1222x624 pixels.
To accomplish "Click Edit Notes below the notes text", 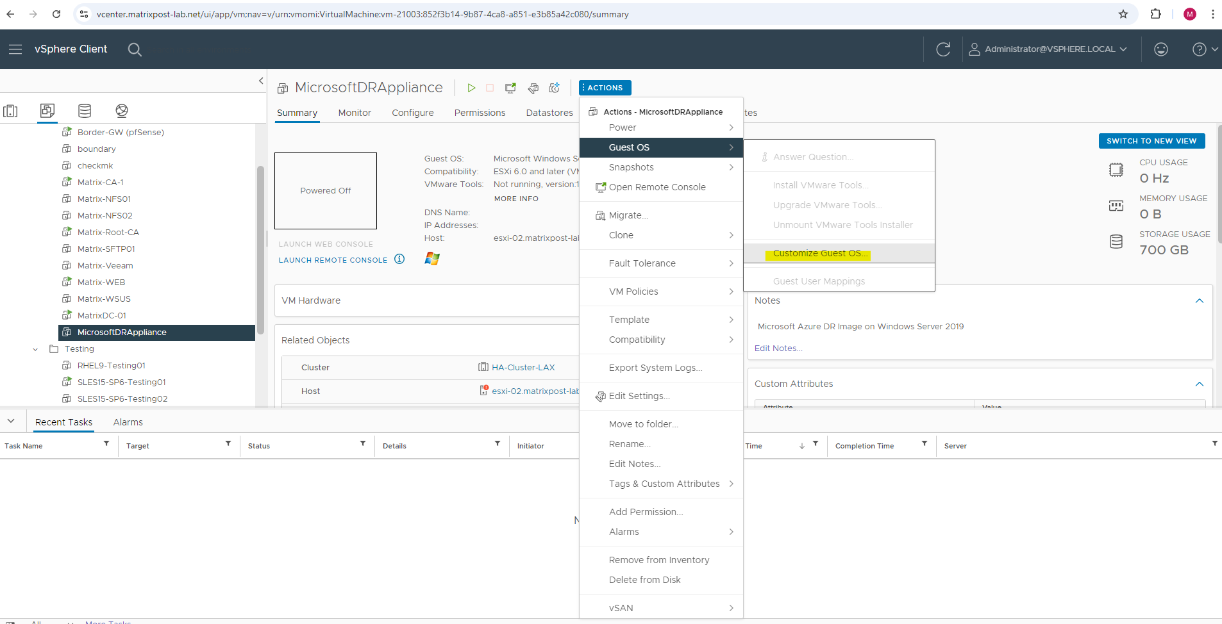I will [778, 348].
